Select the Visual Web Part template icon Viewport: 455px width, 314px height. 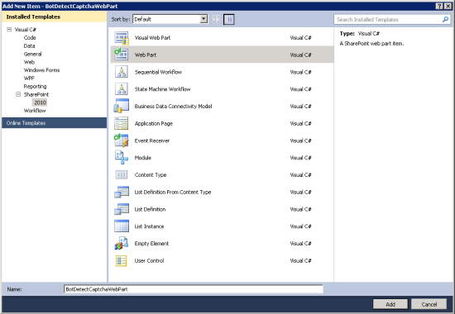point(122,38)
